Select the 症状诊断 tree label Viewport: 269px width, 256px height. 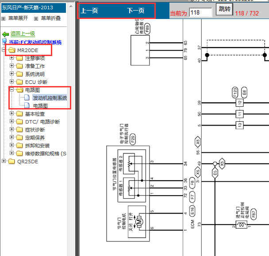[35, 130]
